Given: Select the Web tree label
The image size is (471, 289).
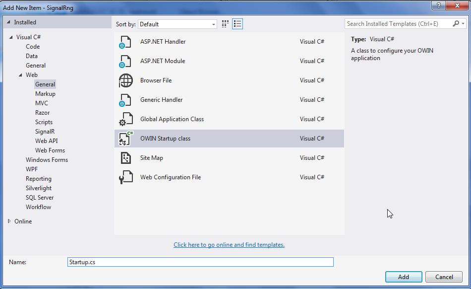Looking at the screenshot, I should [32, 75].
